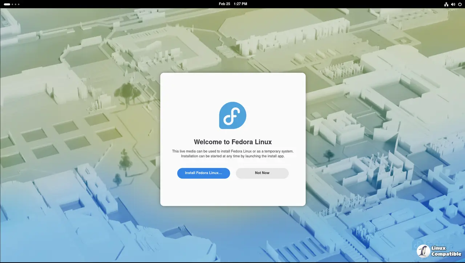
Task: Open the network status icon
Action: click(446, 4)
